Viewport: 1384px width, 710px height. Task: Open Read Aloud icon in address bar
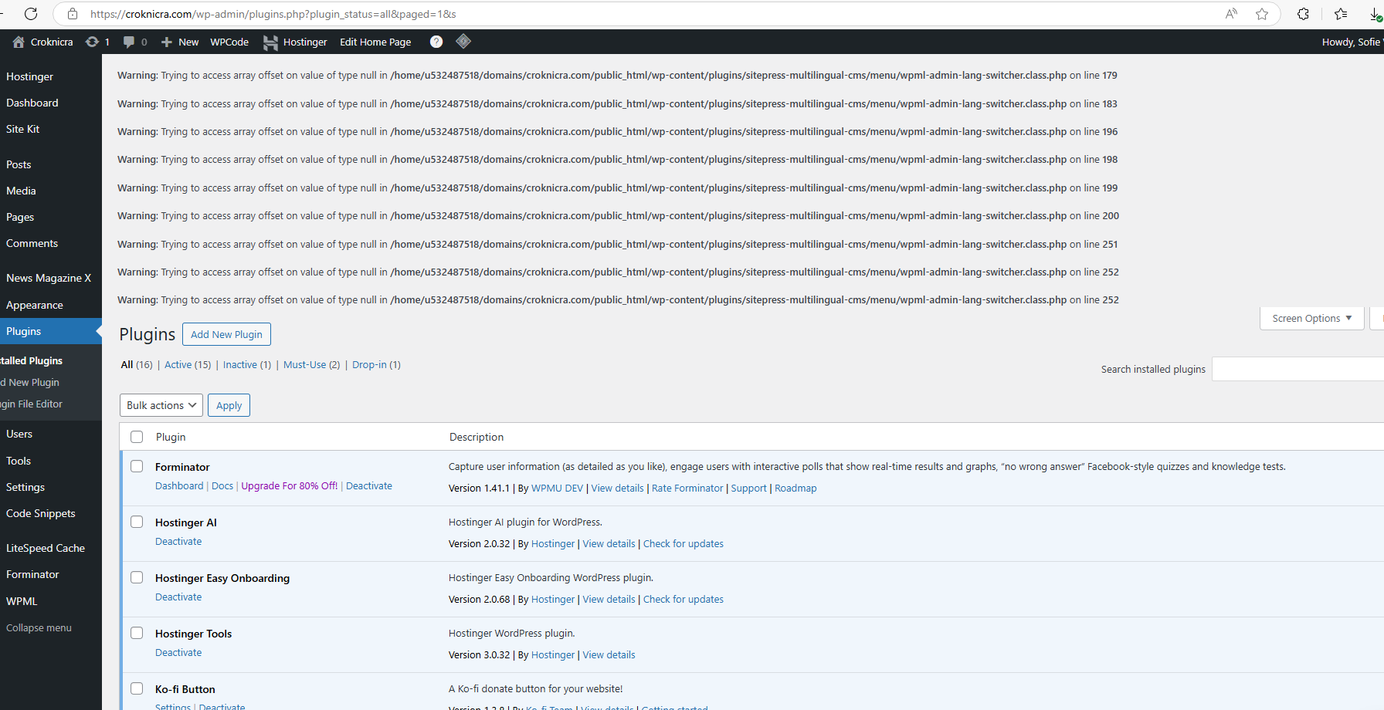(x=1231, y=14)
